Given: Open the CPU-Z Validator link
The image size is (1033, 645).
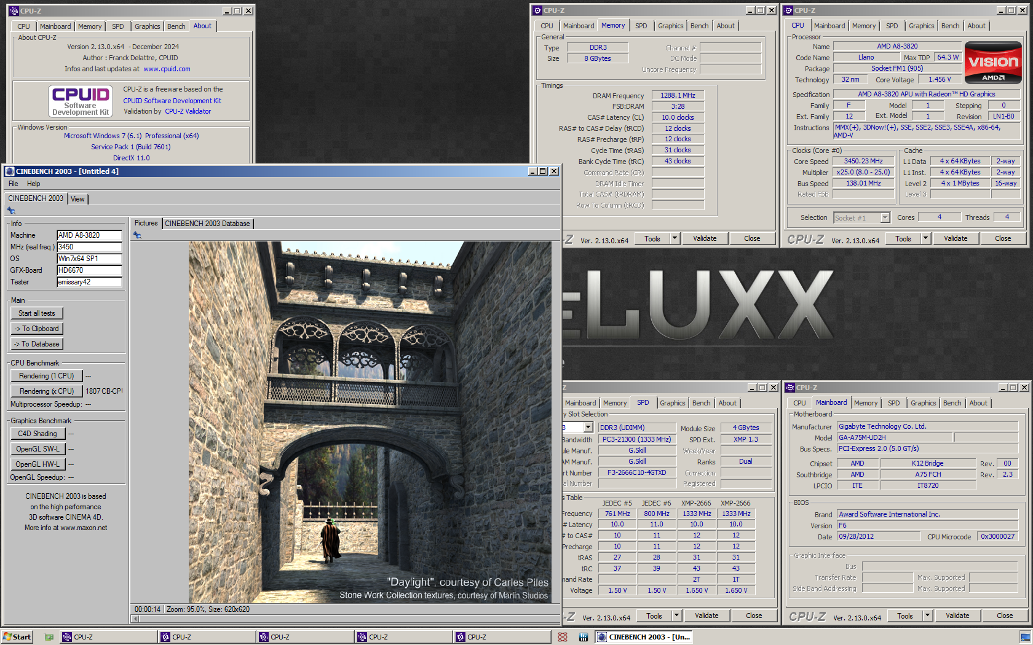Looking at the screenshot, I should 188,111.
